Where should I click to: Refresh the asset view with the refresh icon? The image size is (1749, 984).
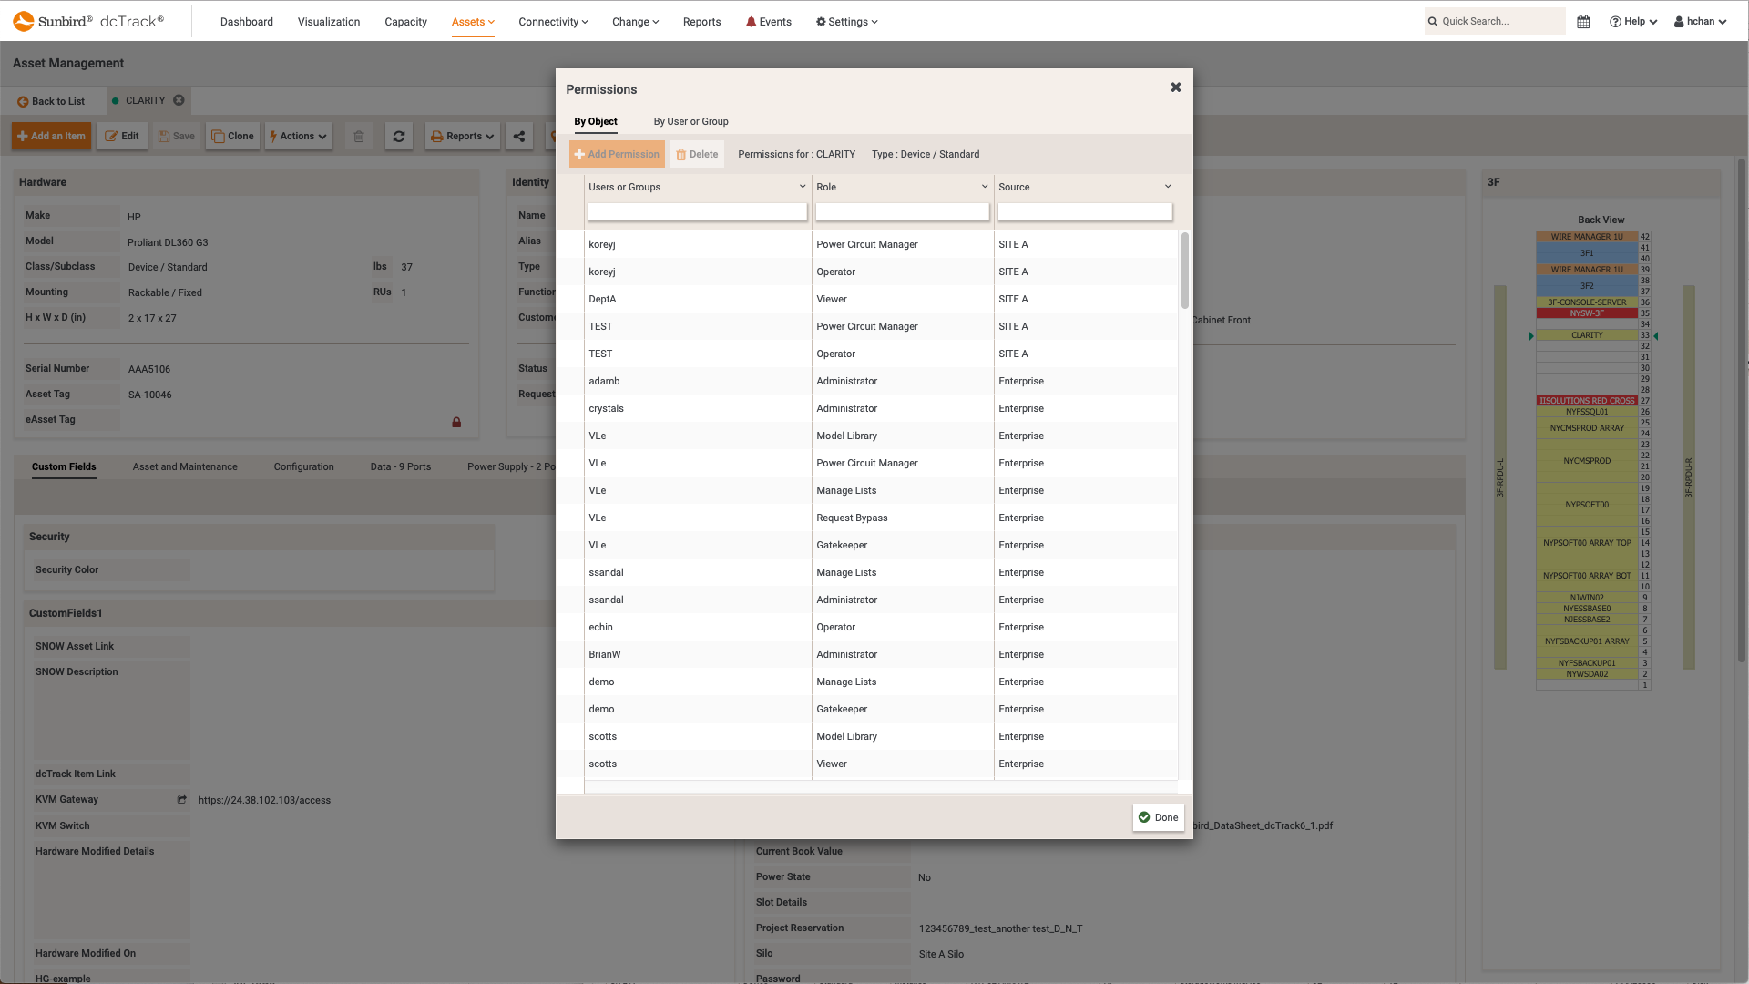click(x=399, y=136)
